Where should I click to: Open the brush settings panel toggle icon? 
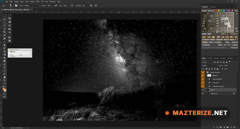click(16, 6)
